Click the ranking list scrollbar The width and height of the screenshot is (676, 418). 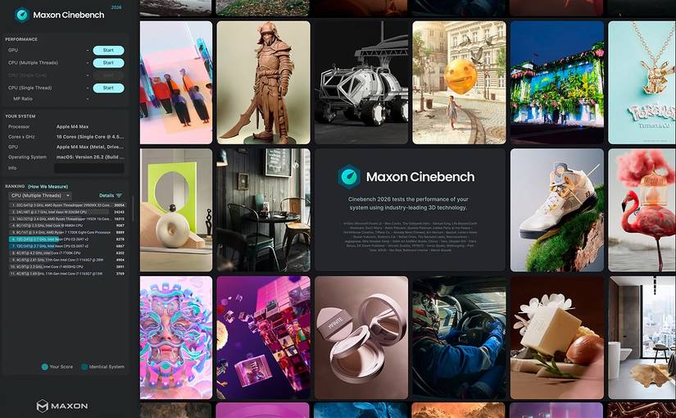click(x=133, y=208)
